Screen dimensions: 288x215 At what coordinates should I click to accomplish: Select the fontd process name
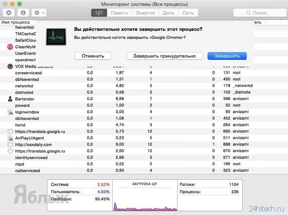(20, 125)
